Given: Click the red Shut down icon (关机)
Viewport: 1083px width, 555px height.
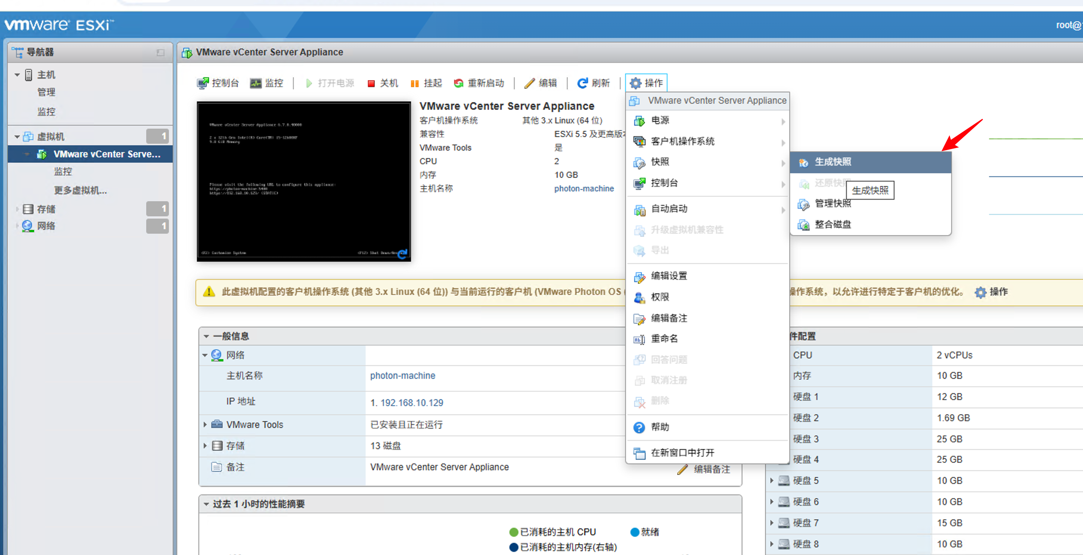Looking at the screenshot, I should [371, 84].
